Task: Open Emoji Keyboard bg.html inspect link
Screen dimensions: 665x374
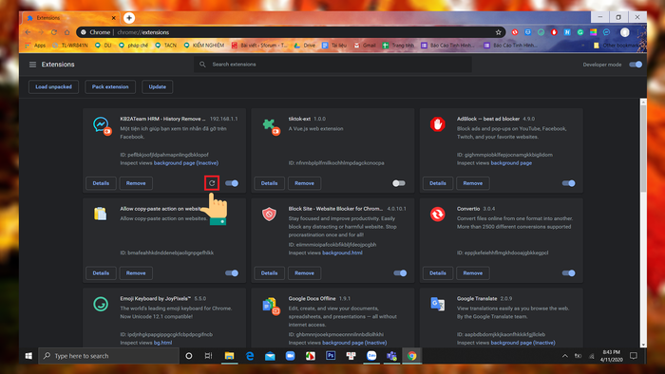Action: click(x=162, y=343)
